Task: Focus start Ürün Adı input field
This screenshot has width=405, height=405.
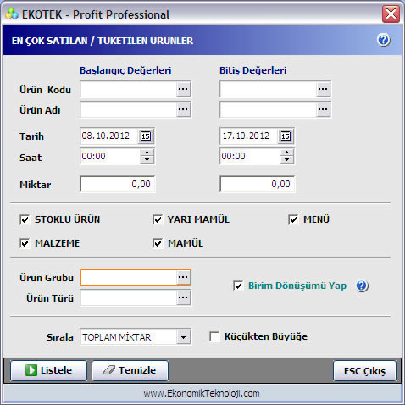Action: (x=129, y=109)
